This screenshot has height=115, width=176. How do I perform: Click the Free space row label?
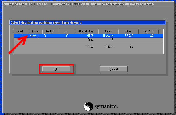point(91,39)
